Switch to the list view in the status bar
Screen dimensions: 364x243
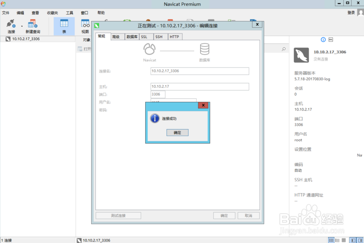(337, 240)
